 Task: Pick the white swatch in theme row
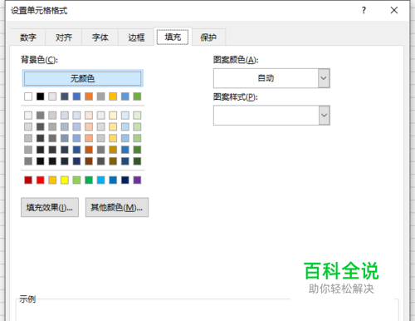pos(28,96)
